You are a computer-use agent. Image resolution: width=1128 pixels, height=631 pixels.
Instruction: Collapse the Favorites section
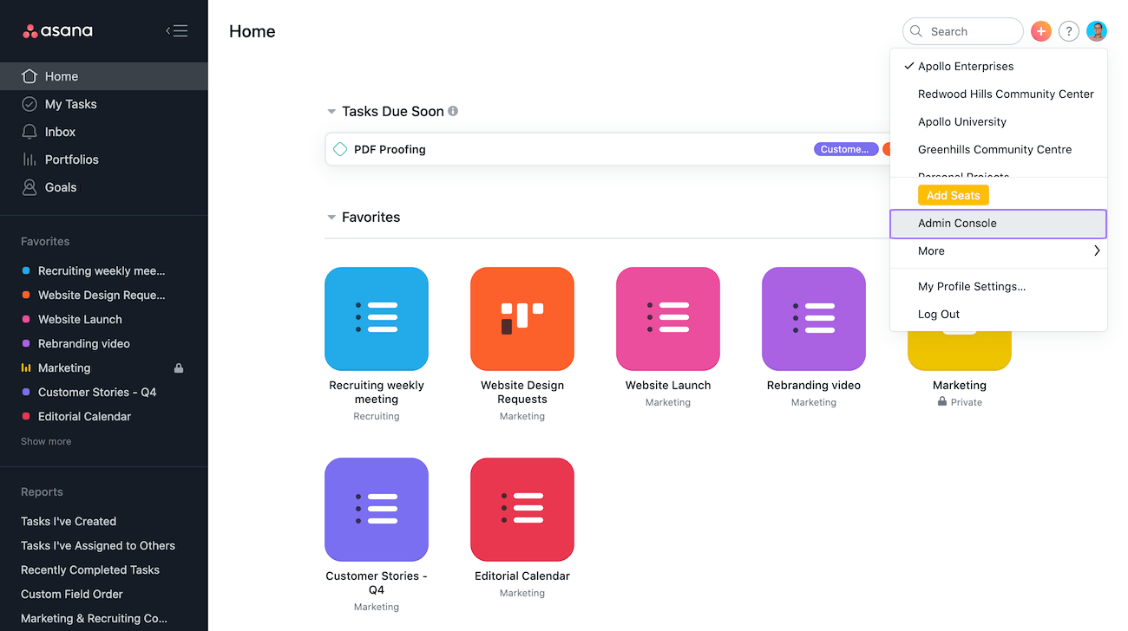tap(331, 218)
